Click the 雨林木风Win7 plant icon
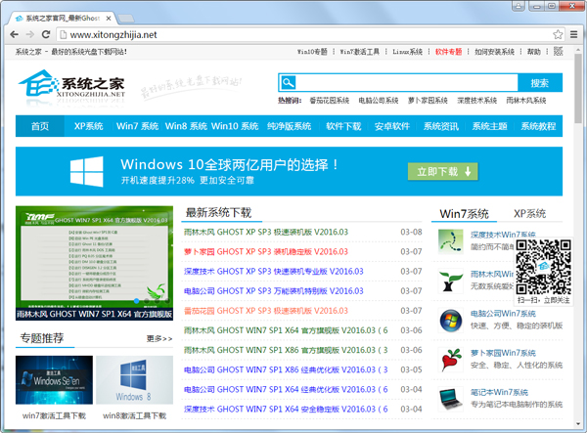Viewport: 587px width, 433px height. [450, 281]
